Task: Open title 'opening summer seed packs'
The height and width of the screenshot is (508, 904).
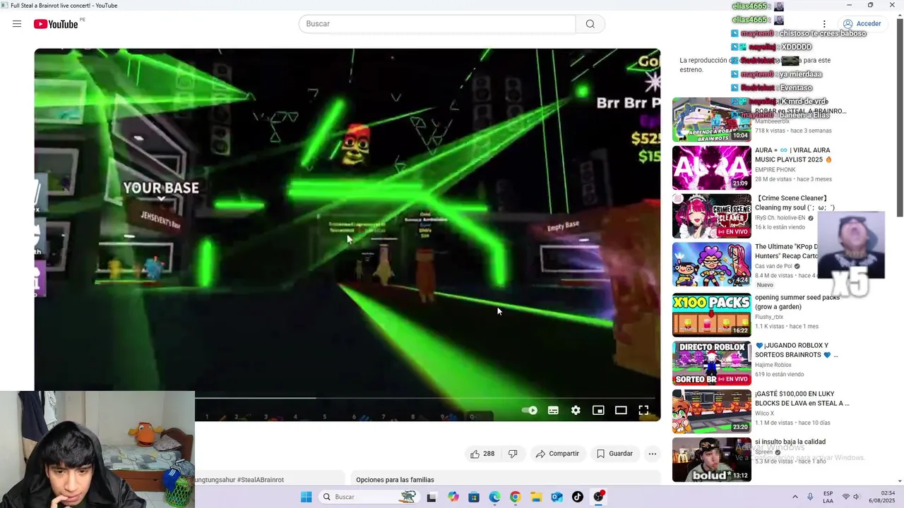Action: pyautogui.click(x=797, y=302)
